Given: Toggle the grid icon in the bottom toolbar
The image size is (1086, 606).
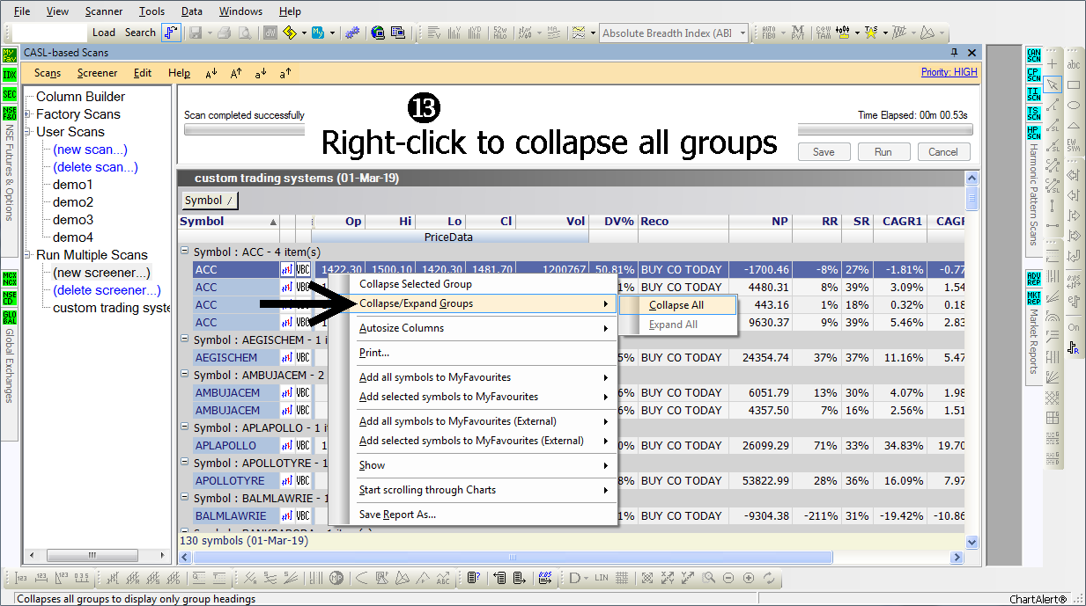Looking at the screenshot, I should (x=622, y=578).
